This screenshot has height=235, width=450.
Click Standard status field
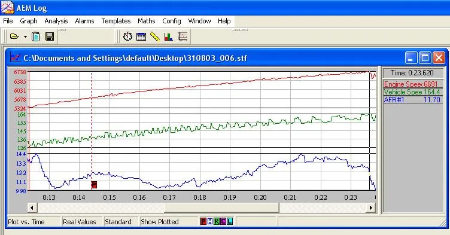pyautogui.click(x=120, y=221)
